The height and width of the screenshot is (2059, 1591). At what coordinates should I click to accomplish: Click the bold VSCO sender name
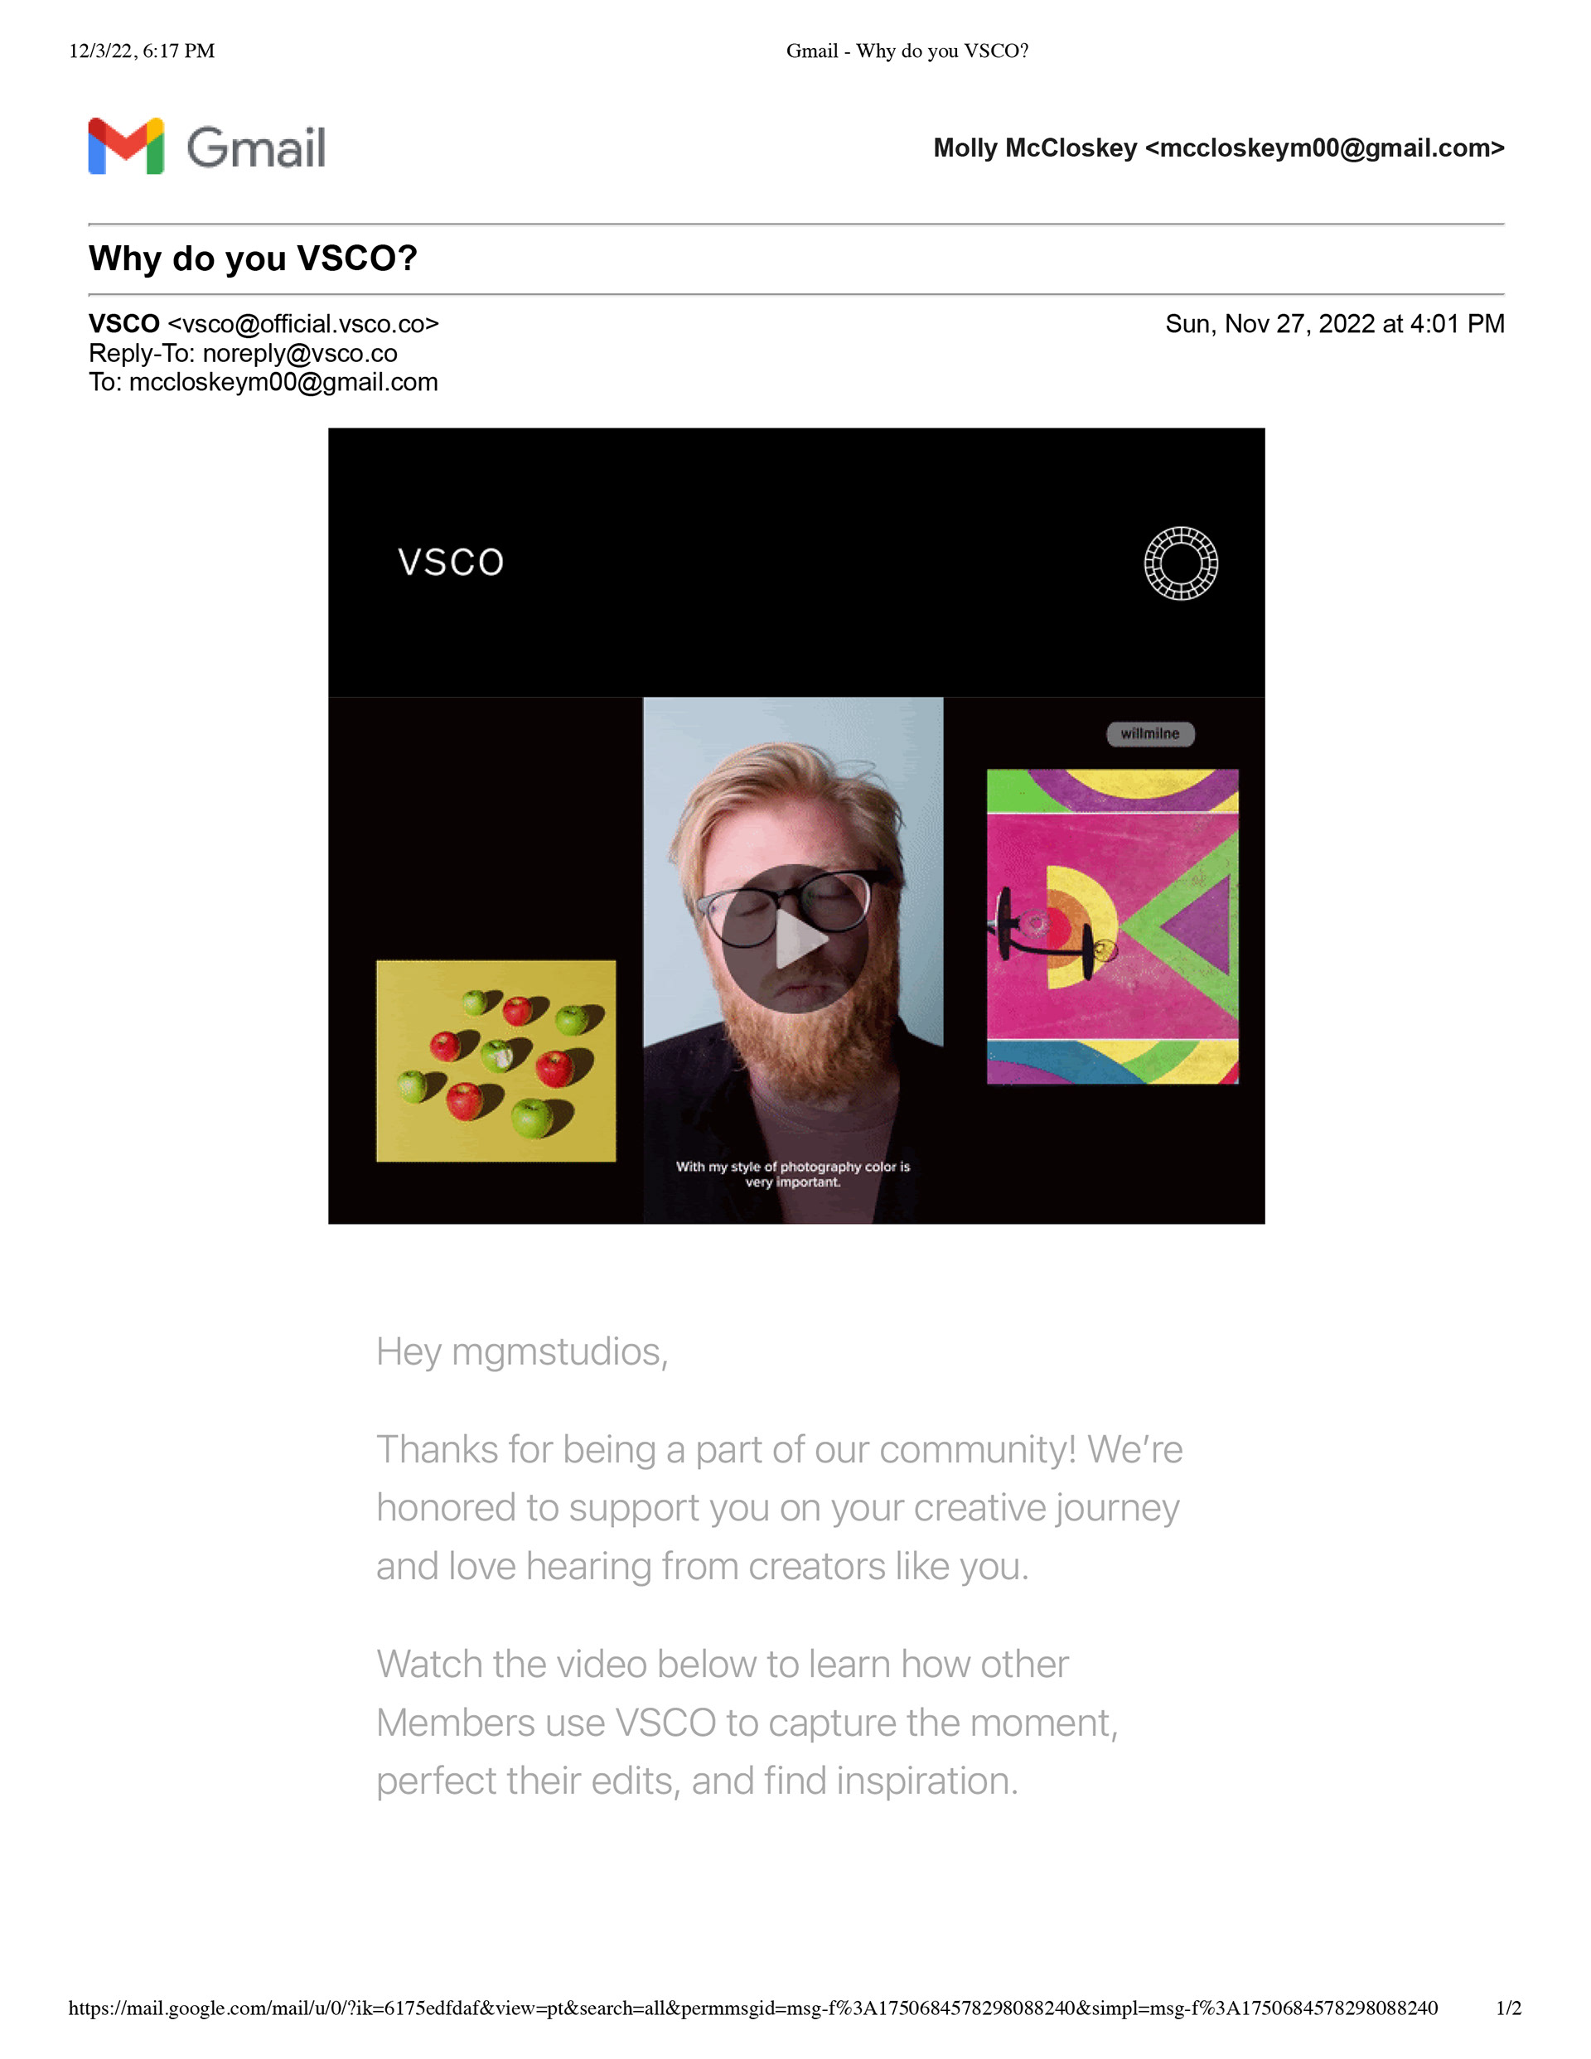[x=123, y=324]
